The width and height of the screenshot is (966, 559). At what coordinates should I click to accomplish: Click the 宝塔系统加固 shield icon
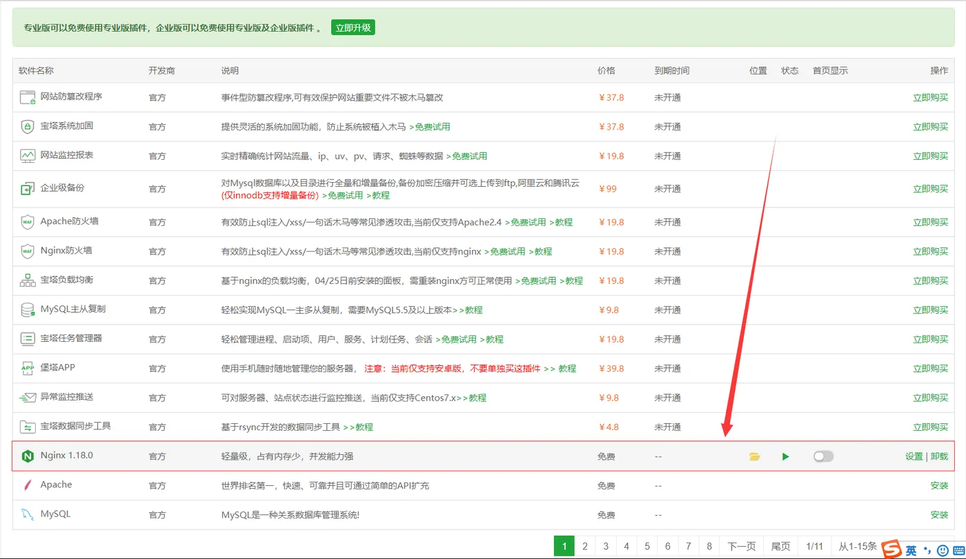point(28,127)
